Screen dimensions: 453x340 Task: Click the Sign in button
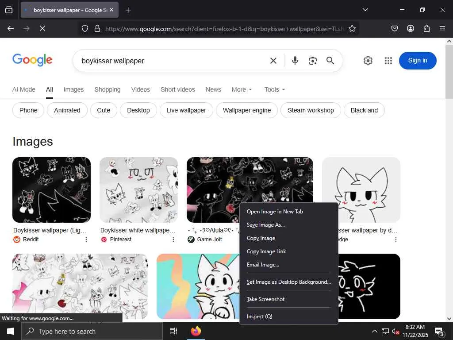418,60
